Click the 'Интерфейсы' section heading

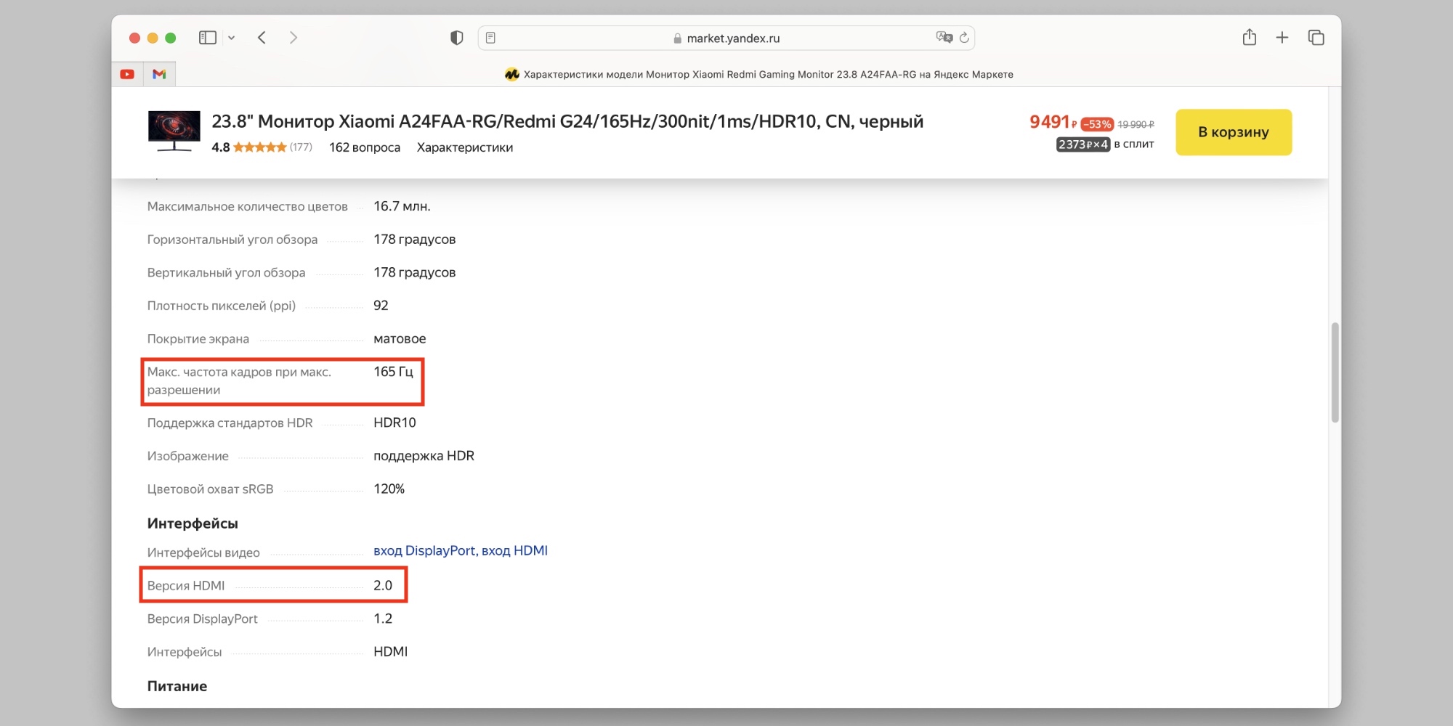pos(193,523)
